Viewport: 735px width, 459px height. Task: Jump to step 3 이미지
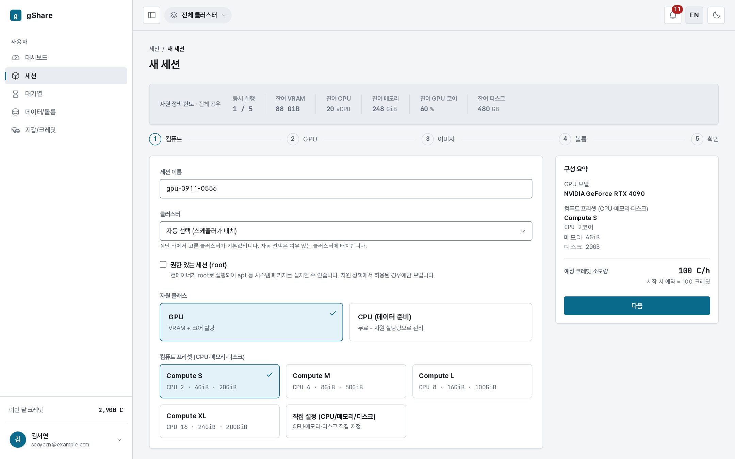point(438,139)
